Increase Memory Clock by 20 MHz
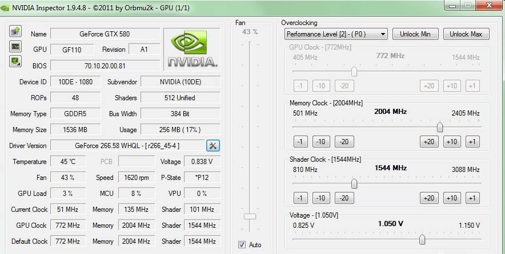The image size is (505, 254). pos(429,142)
